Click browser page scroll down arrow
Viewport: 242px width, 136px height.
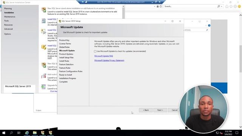[x=240, y=127]
